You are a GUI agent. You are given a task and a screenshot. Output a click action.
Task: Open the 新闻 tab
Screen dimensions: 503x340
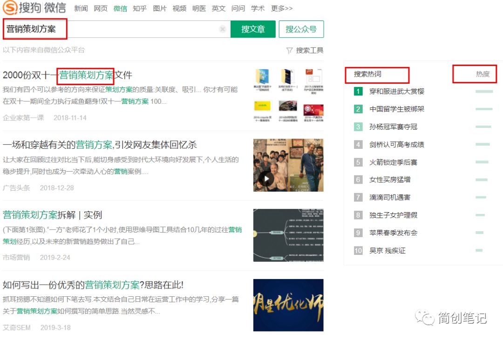(x=81, y=8)
